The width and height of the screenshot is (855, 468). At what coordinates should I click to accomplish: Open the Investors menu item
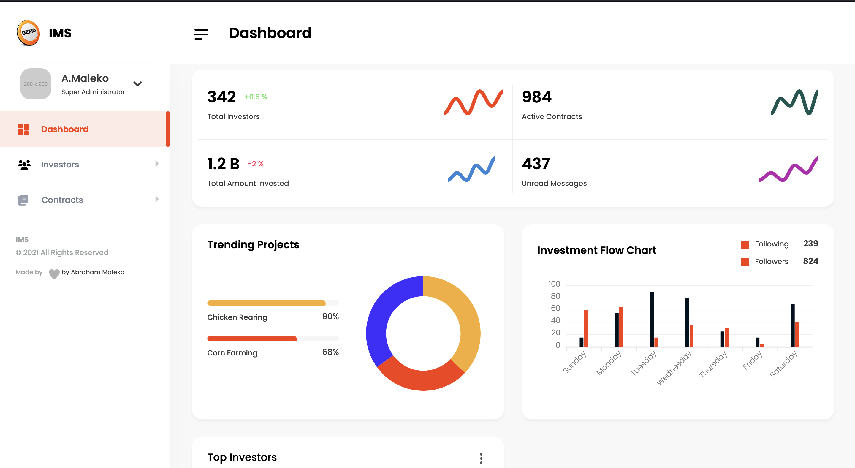[x=60, y=165]
